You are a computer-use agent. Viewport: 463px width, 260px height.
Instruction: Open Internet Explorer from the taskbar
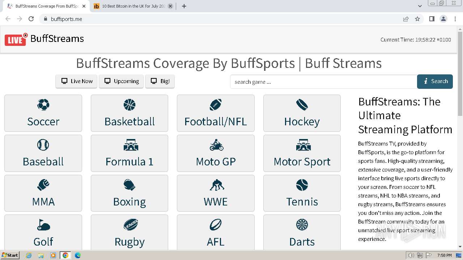point(29,255)
